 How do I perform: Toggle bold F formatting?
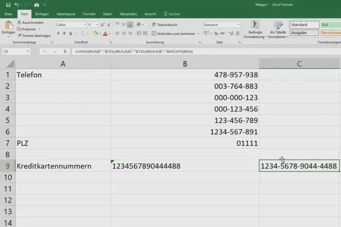tap(59, 33)
